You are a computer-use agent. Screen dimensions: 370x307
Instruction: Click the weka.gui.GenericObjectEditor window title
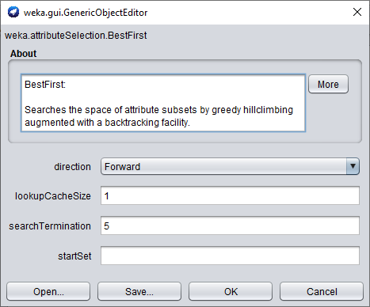(86, 13)
